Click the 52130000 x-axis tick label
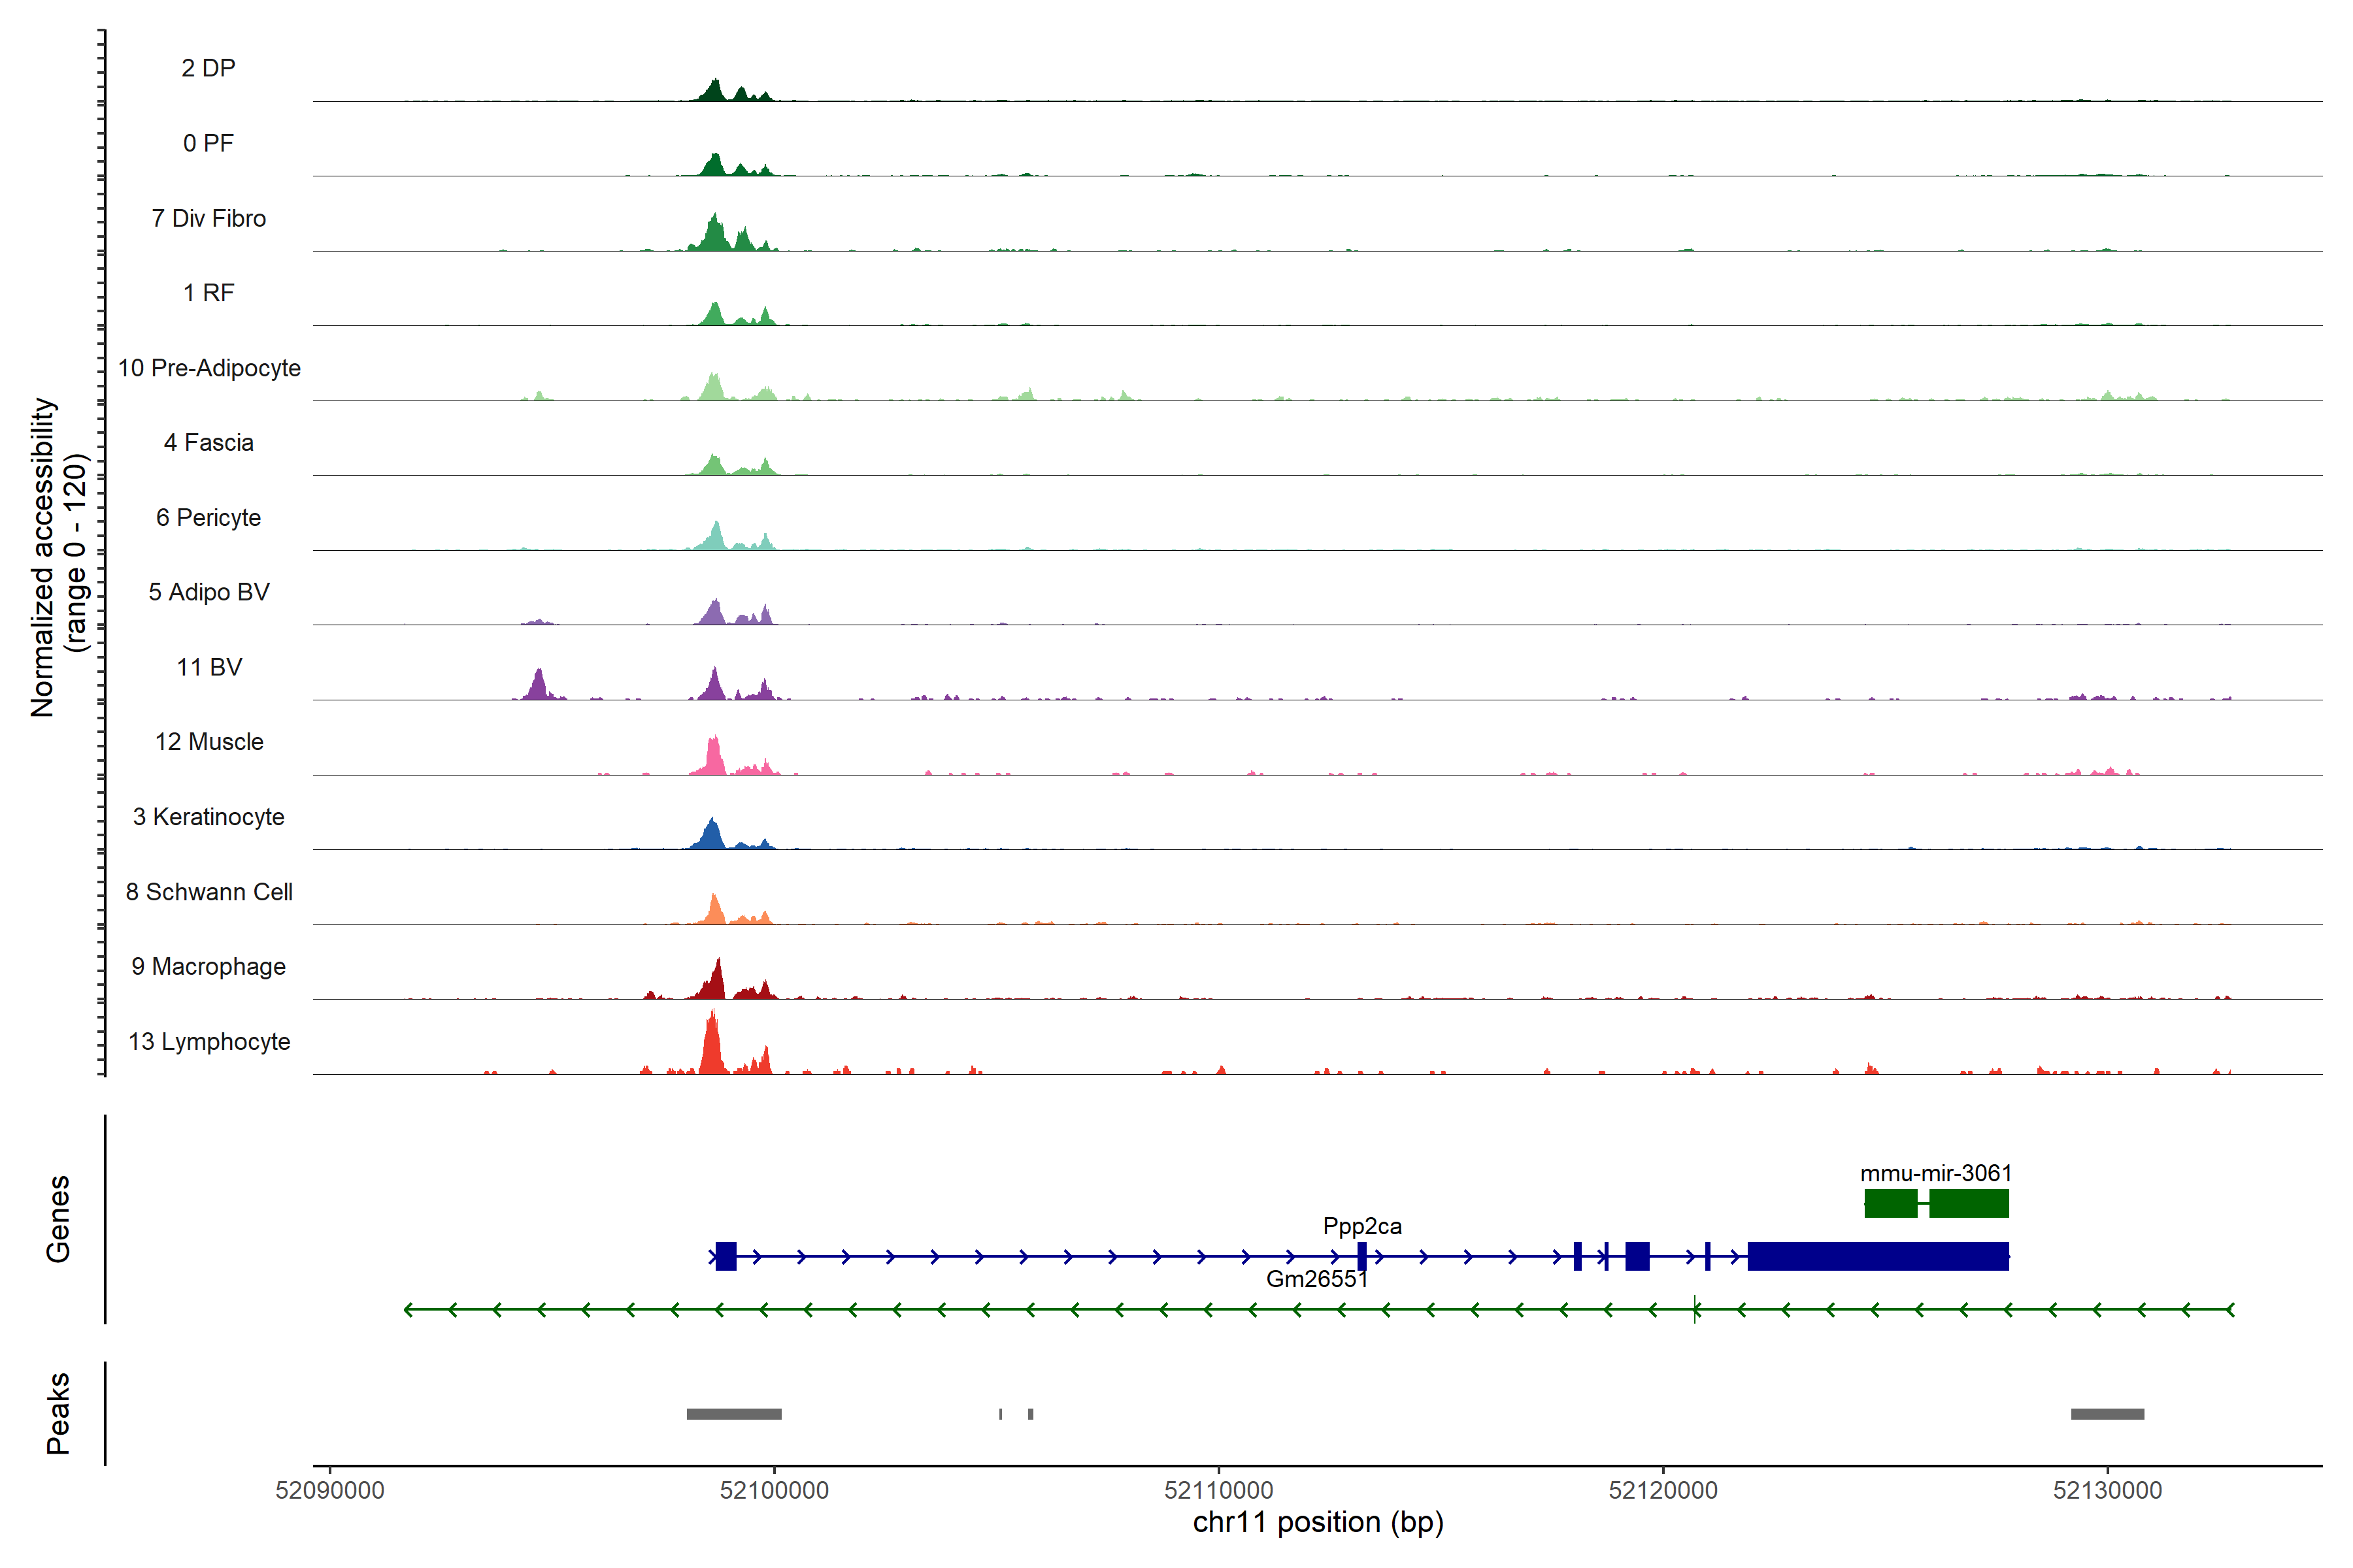 2107,1490
